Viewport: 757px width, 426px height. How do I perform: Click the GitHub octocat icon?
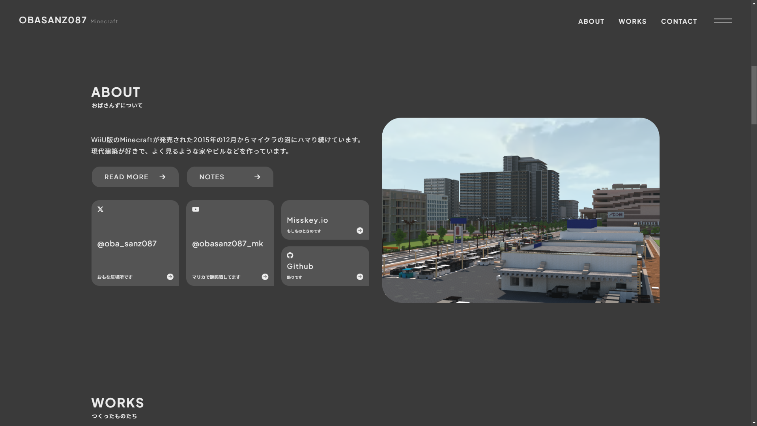290,255
